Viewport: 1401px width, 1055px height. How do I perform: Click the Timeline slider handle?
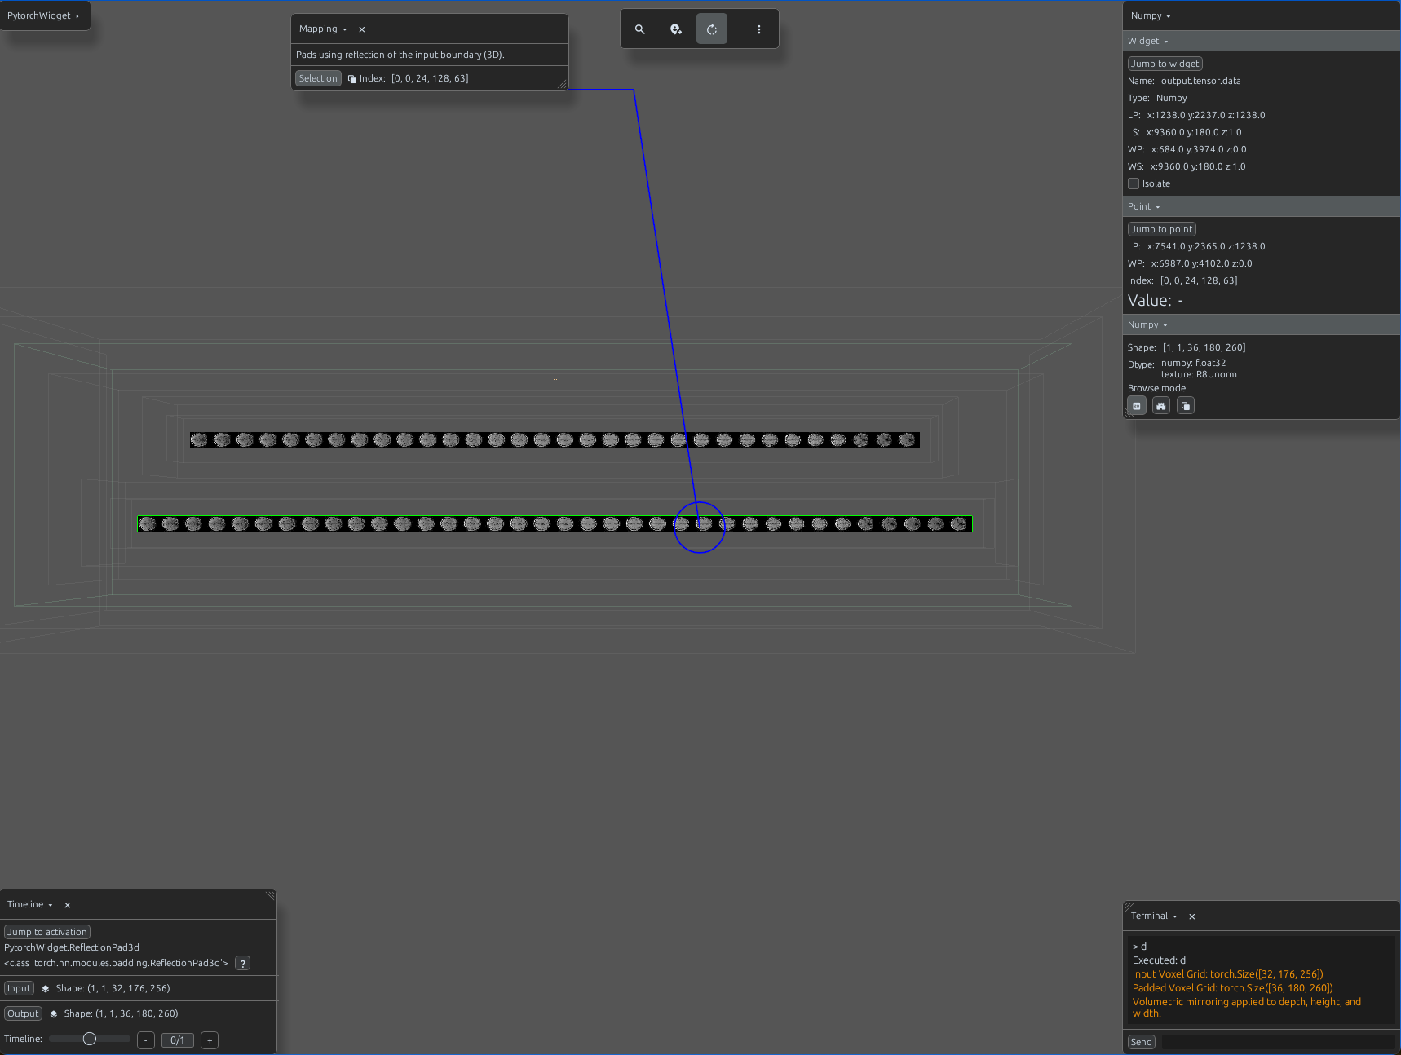[x=90, y=1039]
